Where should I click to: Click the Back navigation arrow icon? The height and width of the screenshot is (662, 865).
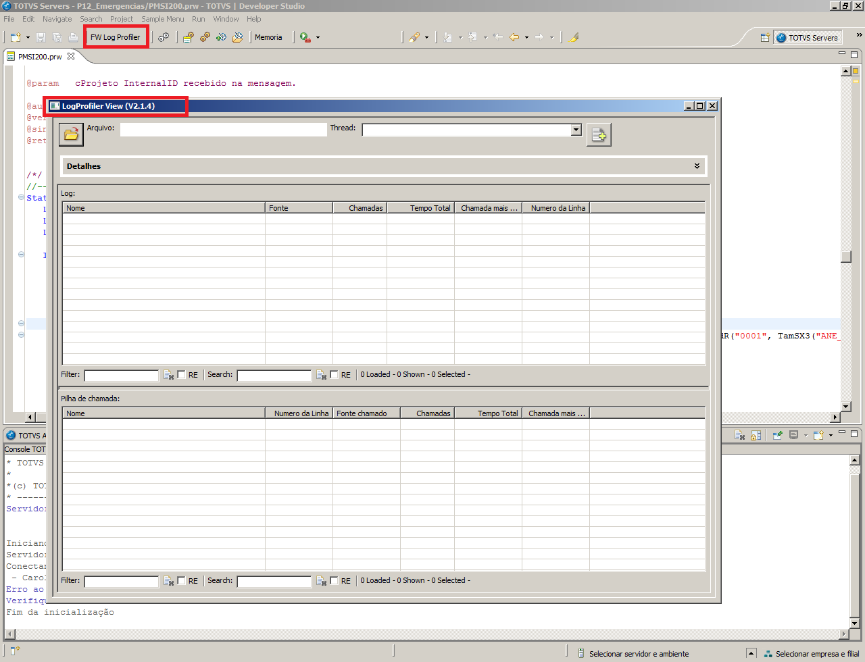pyautogui.click(x=514, y=37)
